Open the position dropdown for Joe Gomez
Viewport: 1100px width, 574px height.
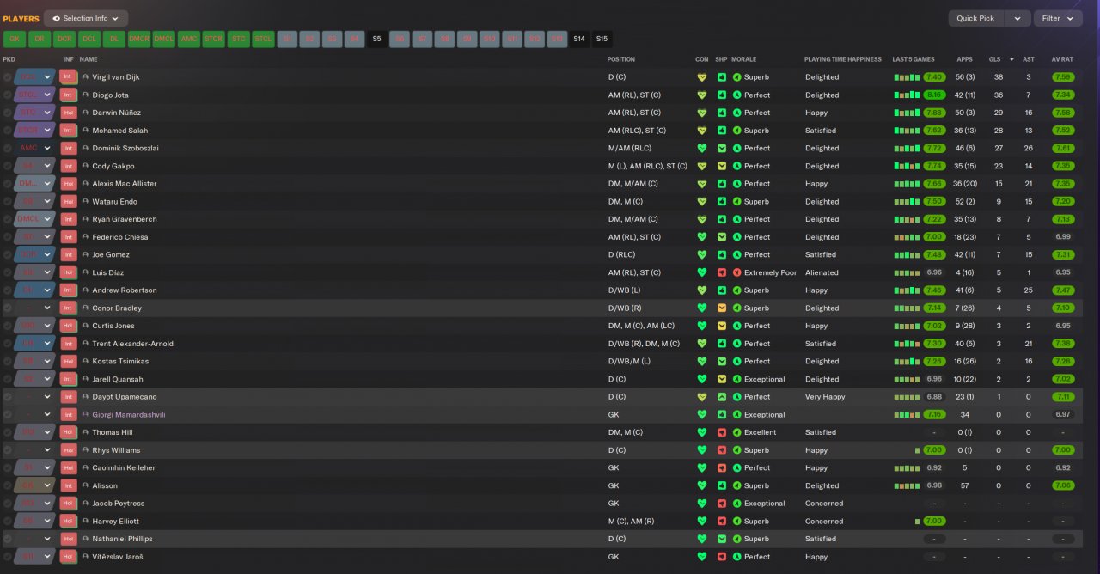[47, 254]
